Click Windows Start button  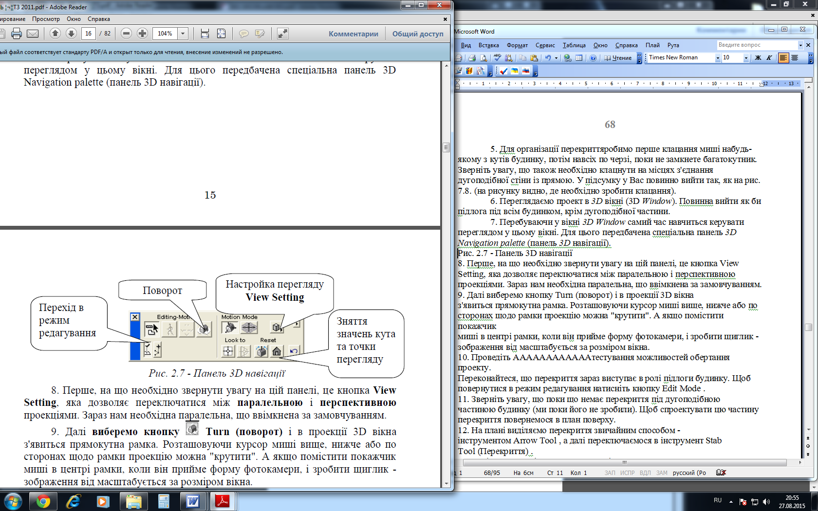(x=13, y=501)
